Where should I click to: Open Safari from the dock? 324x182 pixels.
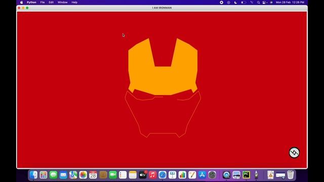(x=163, y=175)
